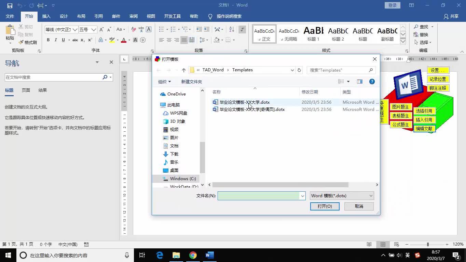This screenshot has width=466, height=262.
Task: Click the 登录 button in title bar
Action: pyautogui.click(x=392, y=5)
